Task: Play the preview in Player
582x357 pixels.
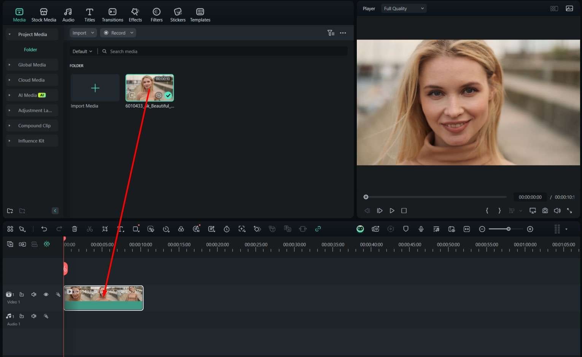Action: [392, 211]
